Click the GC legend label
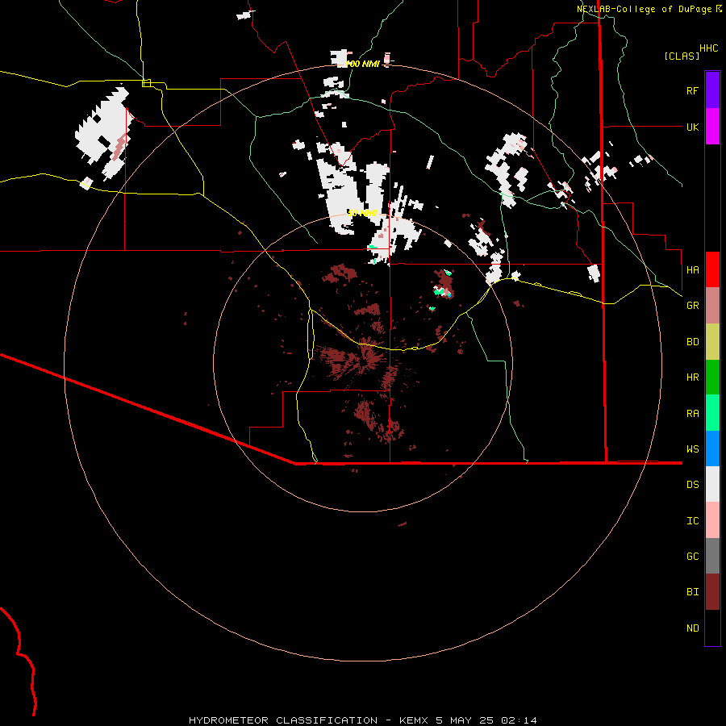 692,557
